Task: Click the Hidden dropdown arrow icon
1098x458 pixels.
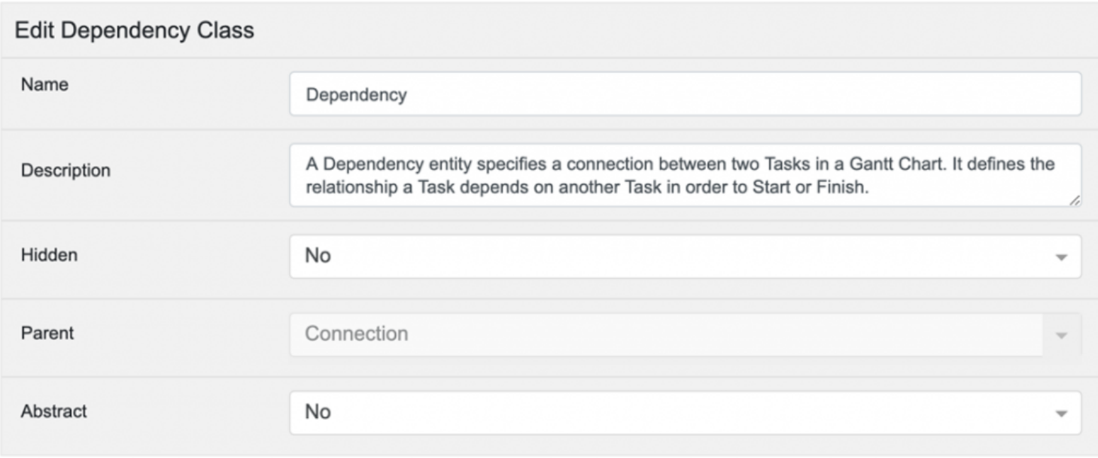Action: [x=1061, y=257]
